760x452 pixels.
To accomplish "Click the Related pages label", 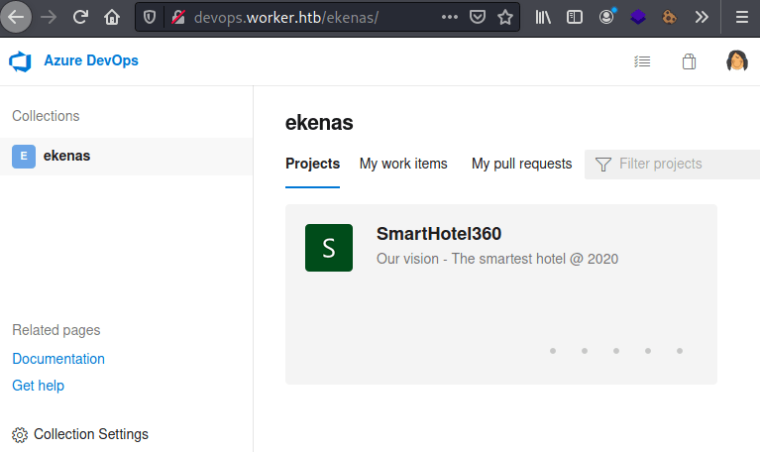I will pyautogui.click(x=56, y=330).
